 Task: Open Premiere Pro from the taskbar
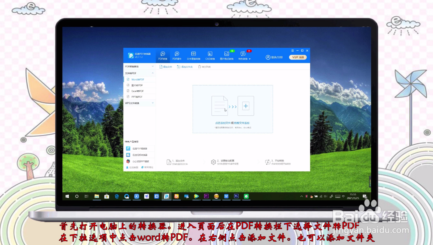click(x=206, y=196)
